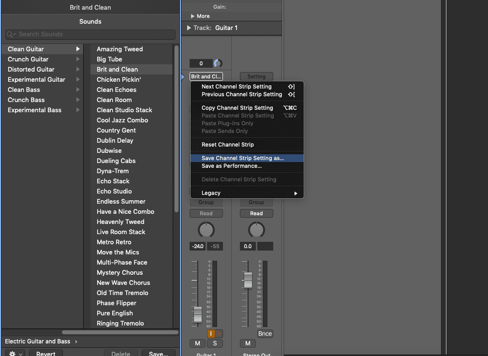The height and width of the screenshot is (356, 488).
Task: Click the Save... button in the Library
Action: point(159,354)
